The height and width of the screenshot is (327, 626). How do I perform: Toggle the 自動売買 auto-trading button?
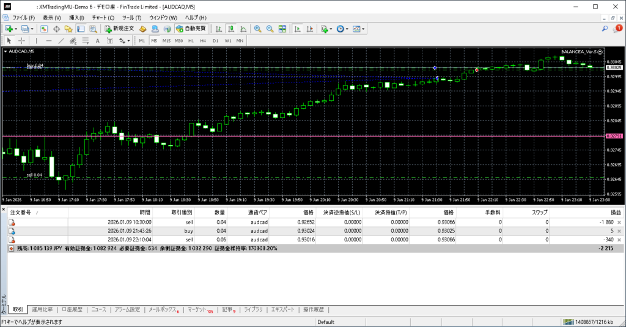click(x=191, y=29)
